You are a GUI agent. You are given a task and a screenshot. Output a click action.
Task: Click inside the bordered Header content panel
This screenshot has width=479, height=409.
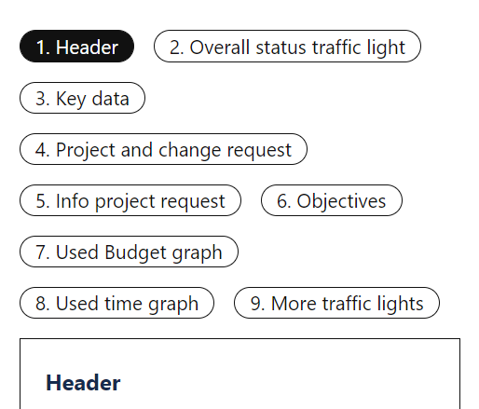(239, 374)
